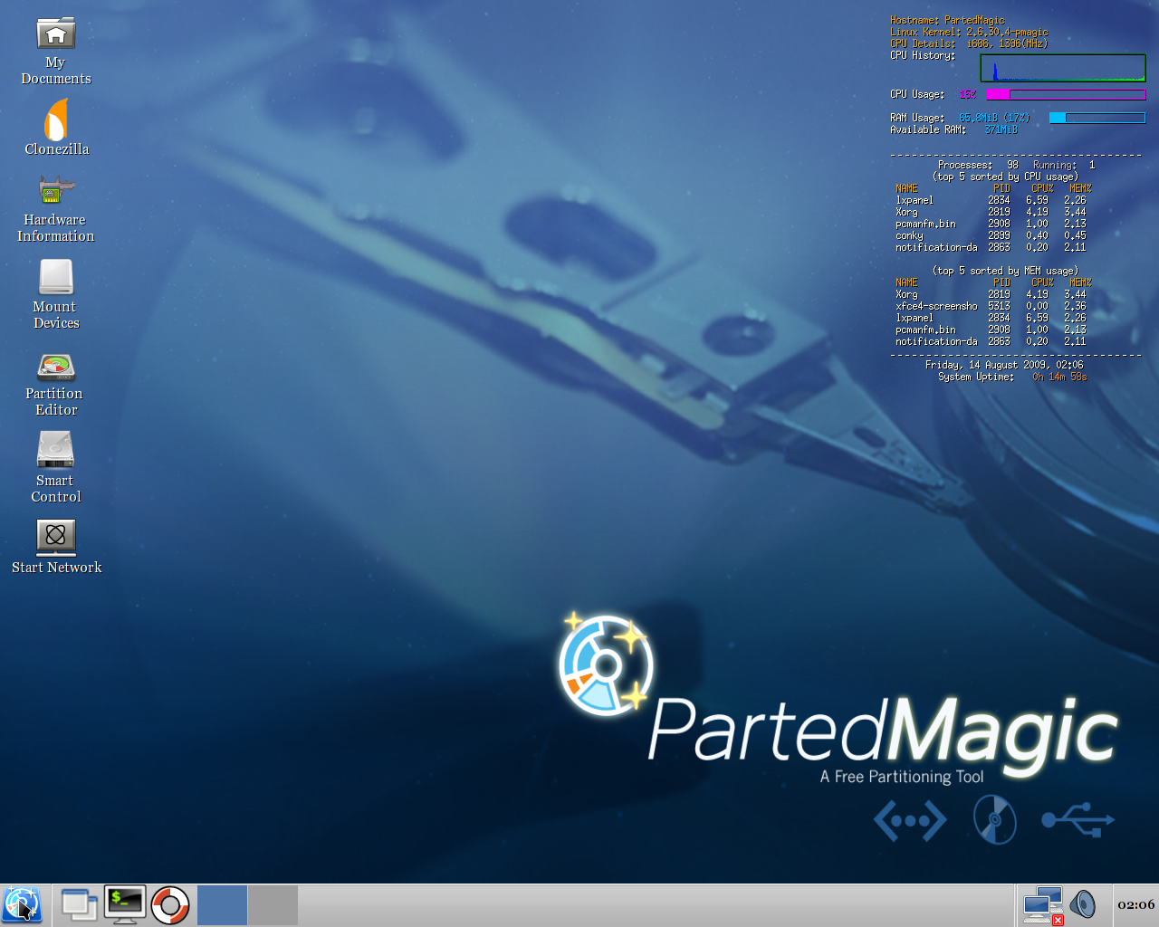Click the 'Hostname: PartedMagic' text
Viewport: 1159px width, 927px height.
pyautogui.click(x=947, y=20)
